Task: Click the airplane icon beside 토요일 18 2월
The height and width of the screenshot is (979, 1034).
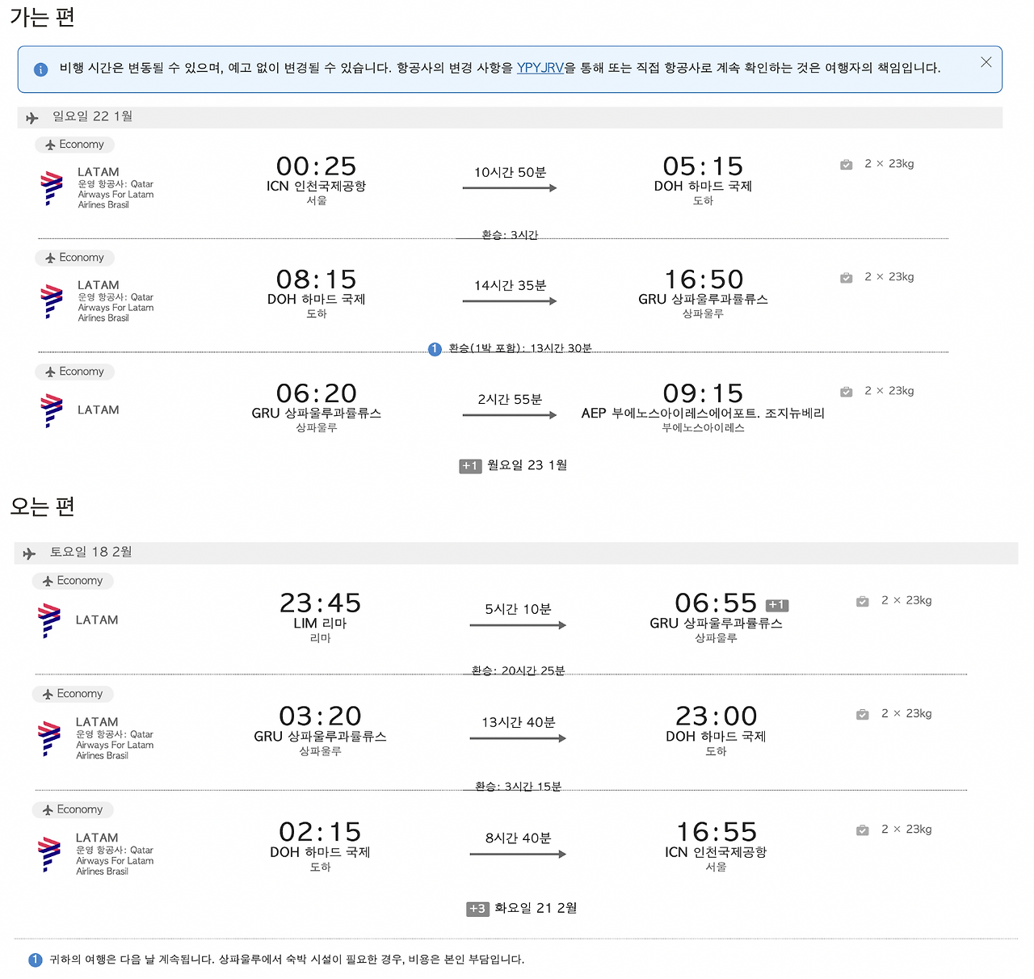Action: pos(30,553)
